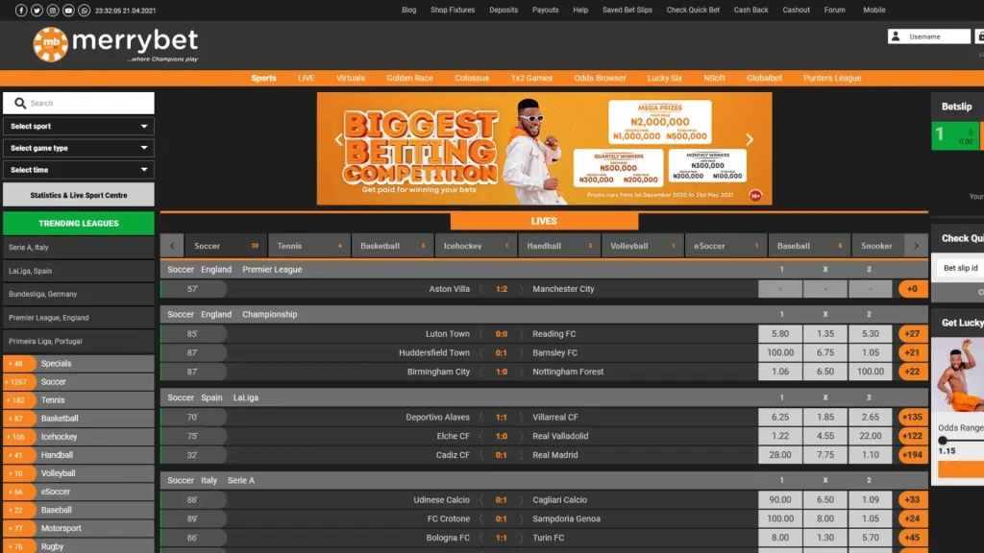
Task: Click the search magnifier icon
Action: 20,103
